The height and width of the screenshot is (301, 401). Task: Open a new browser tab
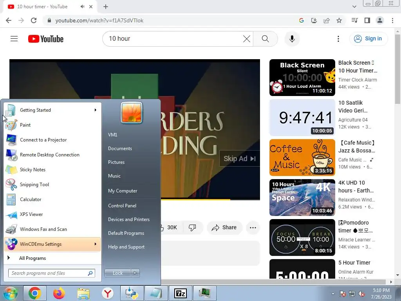click(x=106, y=7)
